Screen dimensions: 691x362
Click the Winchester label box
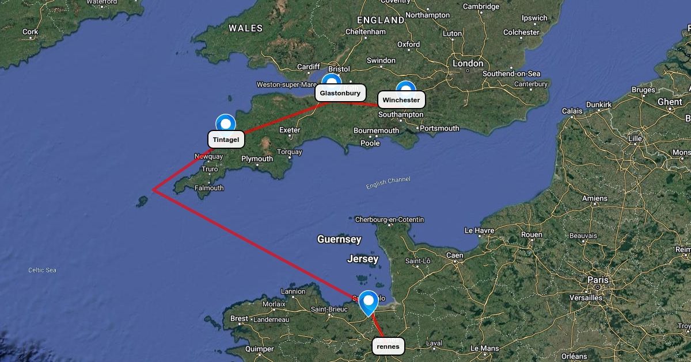401,99
